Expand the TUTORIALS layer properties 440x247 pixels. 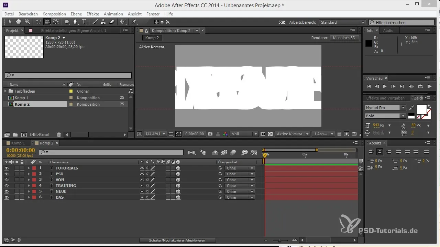click(29, 168)
